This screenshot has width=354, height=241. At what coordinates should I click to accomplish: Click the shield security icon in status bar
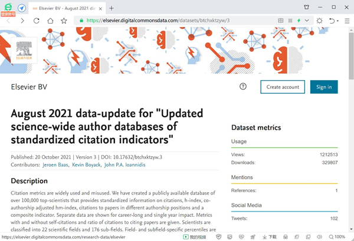click(x=218, y=237)
